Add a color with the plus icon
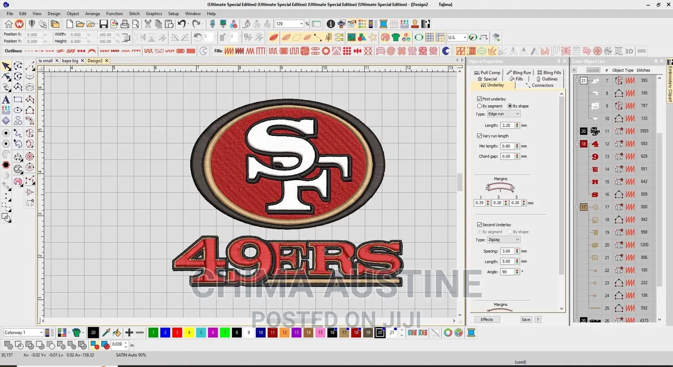Screen dimensions: 673x367 pyautogui.click(x=129, y=332)
